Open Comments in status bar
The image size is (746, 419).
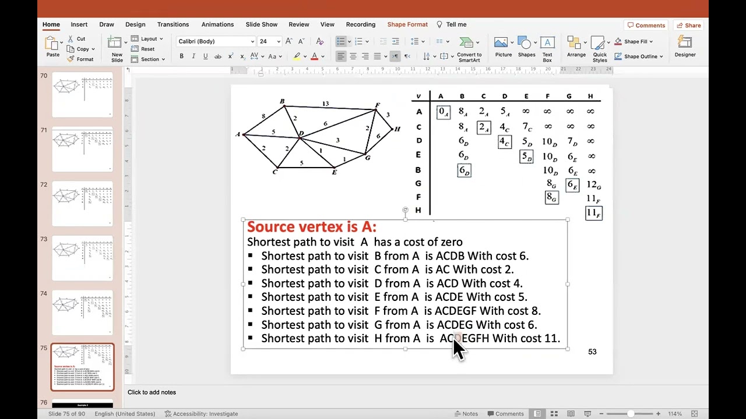pyautogui.click(x=505, y=414)
